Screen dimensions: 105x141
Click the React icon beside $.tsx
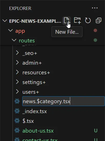[x=17, y=121]
